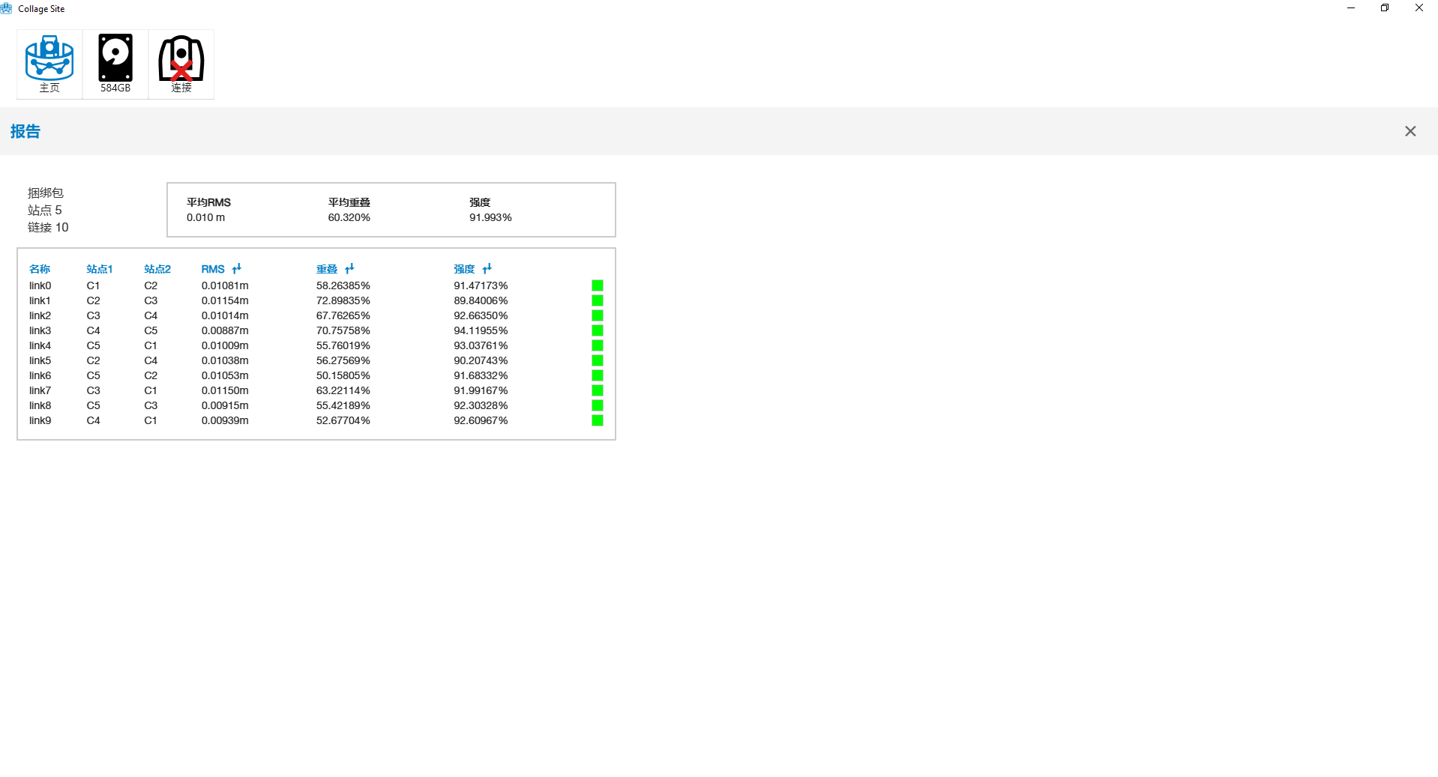Select the link4 row name
This screenshot has width=1438, height=777.
[x=40, y=345]
